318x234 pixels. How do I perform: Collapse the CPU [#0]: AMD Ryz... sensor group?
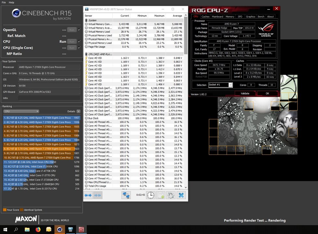[x=86, y=54]
